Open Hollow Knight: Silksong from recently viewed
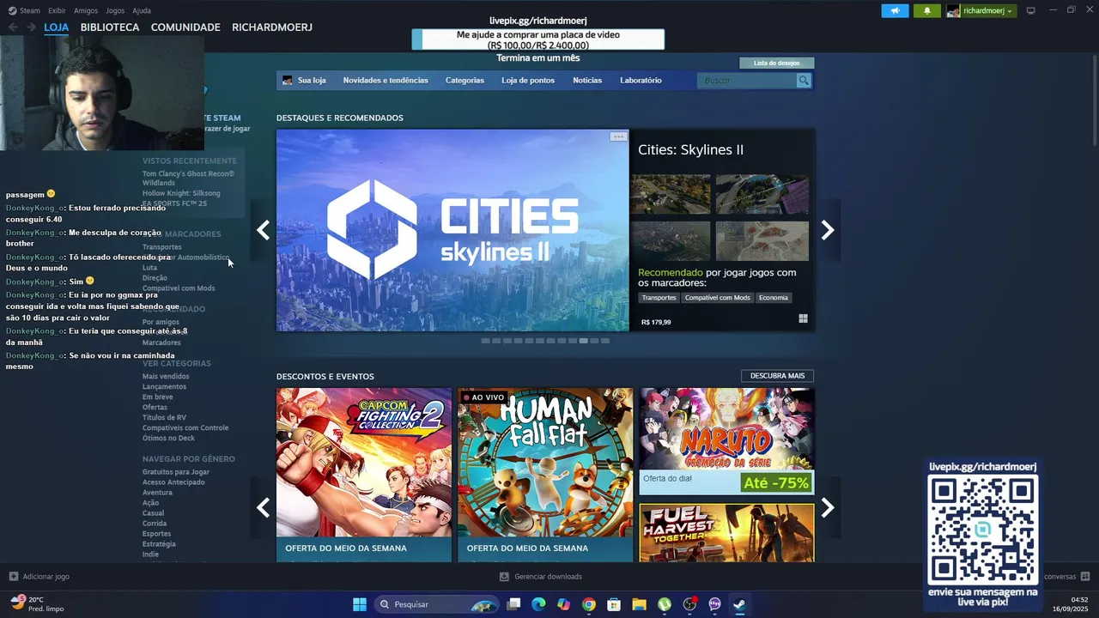The image size is (1099, 618). pyautogui.click(x=181, y=193)
